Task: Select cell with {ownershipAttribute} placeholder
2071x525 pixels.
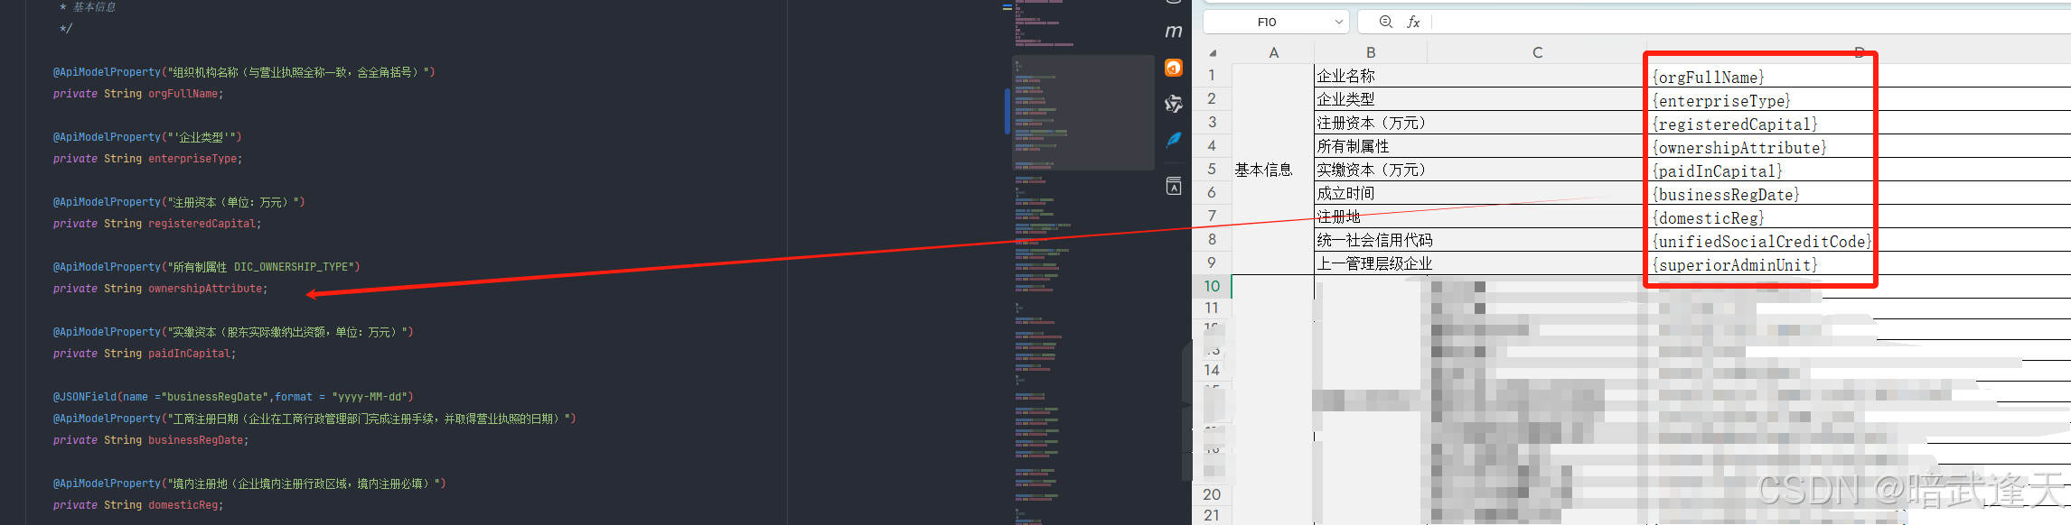Action: pos(1859,147)
